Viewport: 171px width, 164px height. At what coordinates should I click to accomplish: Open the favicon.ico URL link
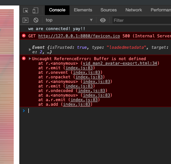click(x=79, y=36)
